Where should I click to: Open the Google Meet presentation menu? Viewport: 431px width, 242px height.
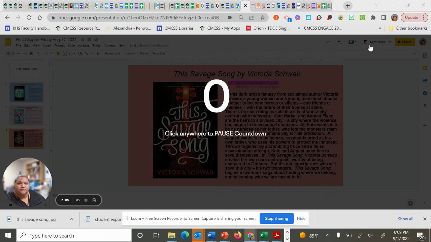[x=353, y=42]
